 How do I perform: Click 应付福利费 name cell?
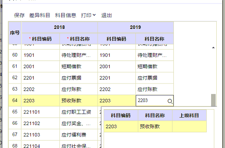coord(79,135)
